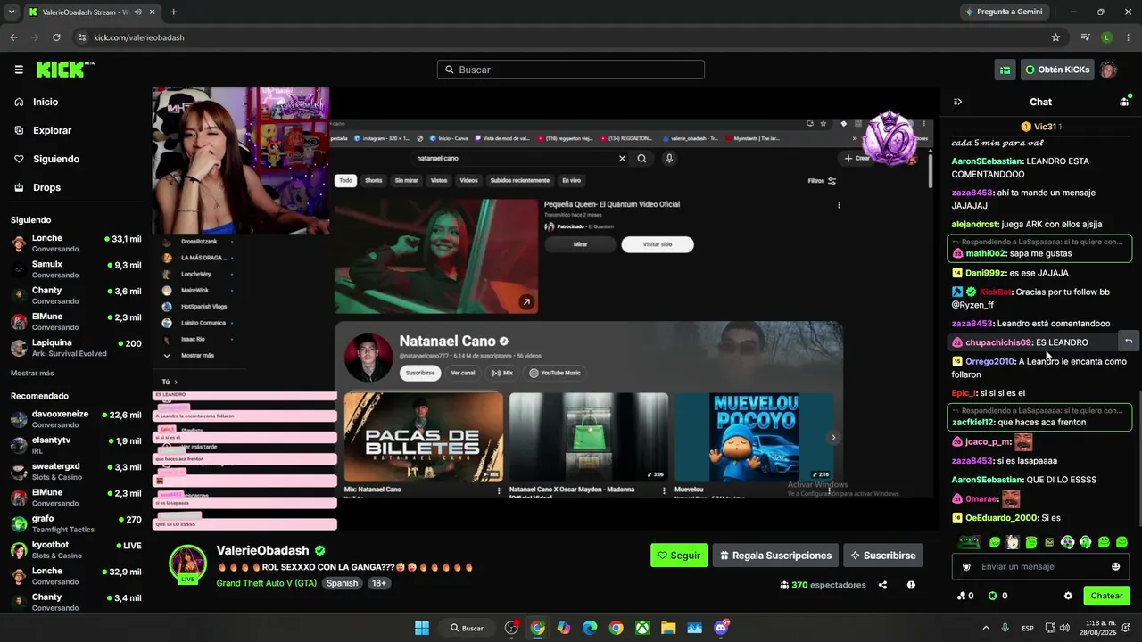Viewport: 1142px width, 642px height.
Task: Send message with Chatear button
Action: tap(1106, 596)
